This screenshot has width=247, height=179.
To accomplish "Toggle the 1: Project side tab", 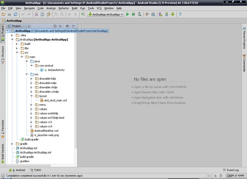I will 3,33.
